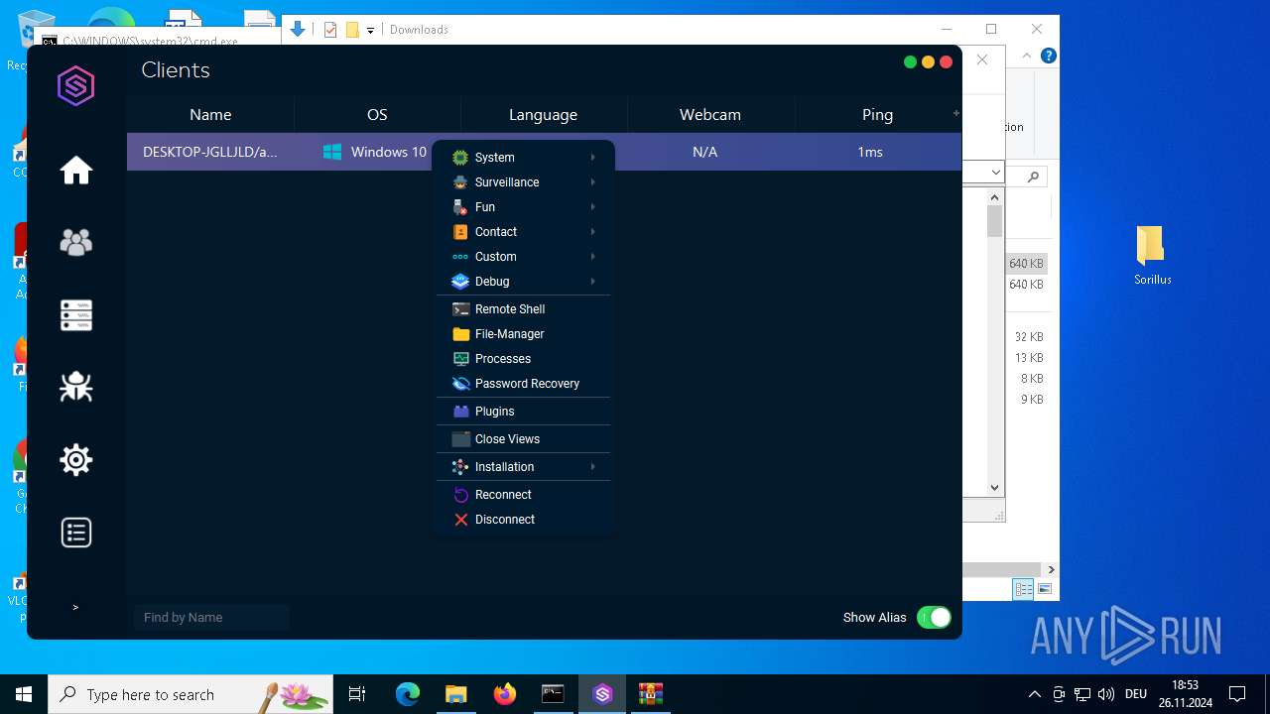This screenshot has height=714, width=1270.
Task: Open the clock showing 18:53
Action: point(1185,694)
